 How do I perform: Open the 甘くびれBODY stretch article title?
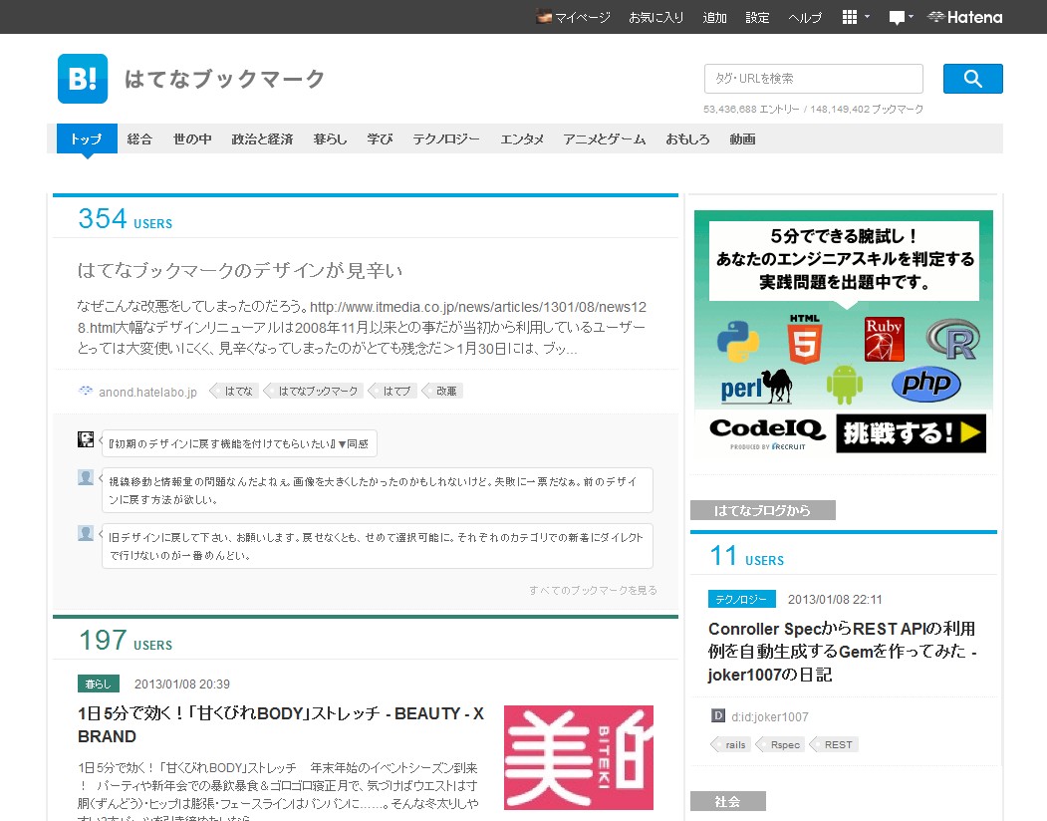(x=281, y=724)
